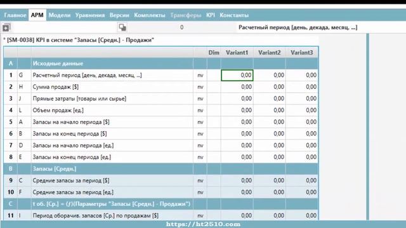Select the APM tab

tap(37, 15)
